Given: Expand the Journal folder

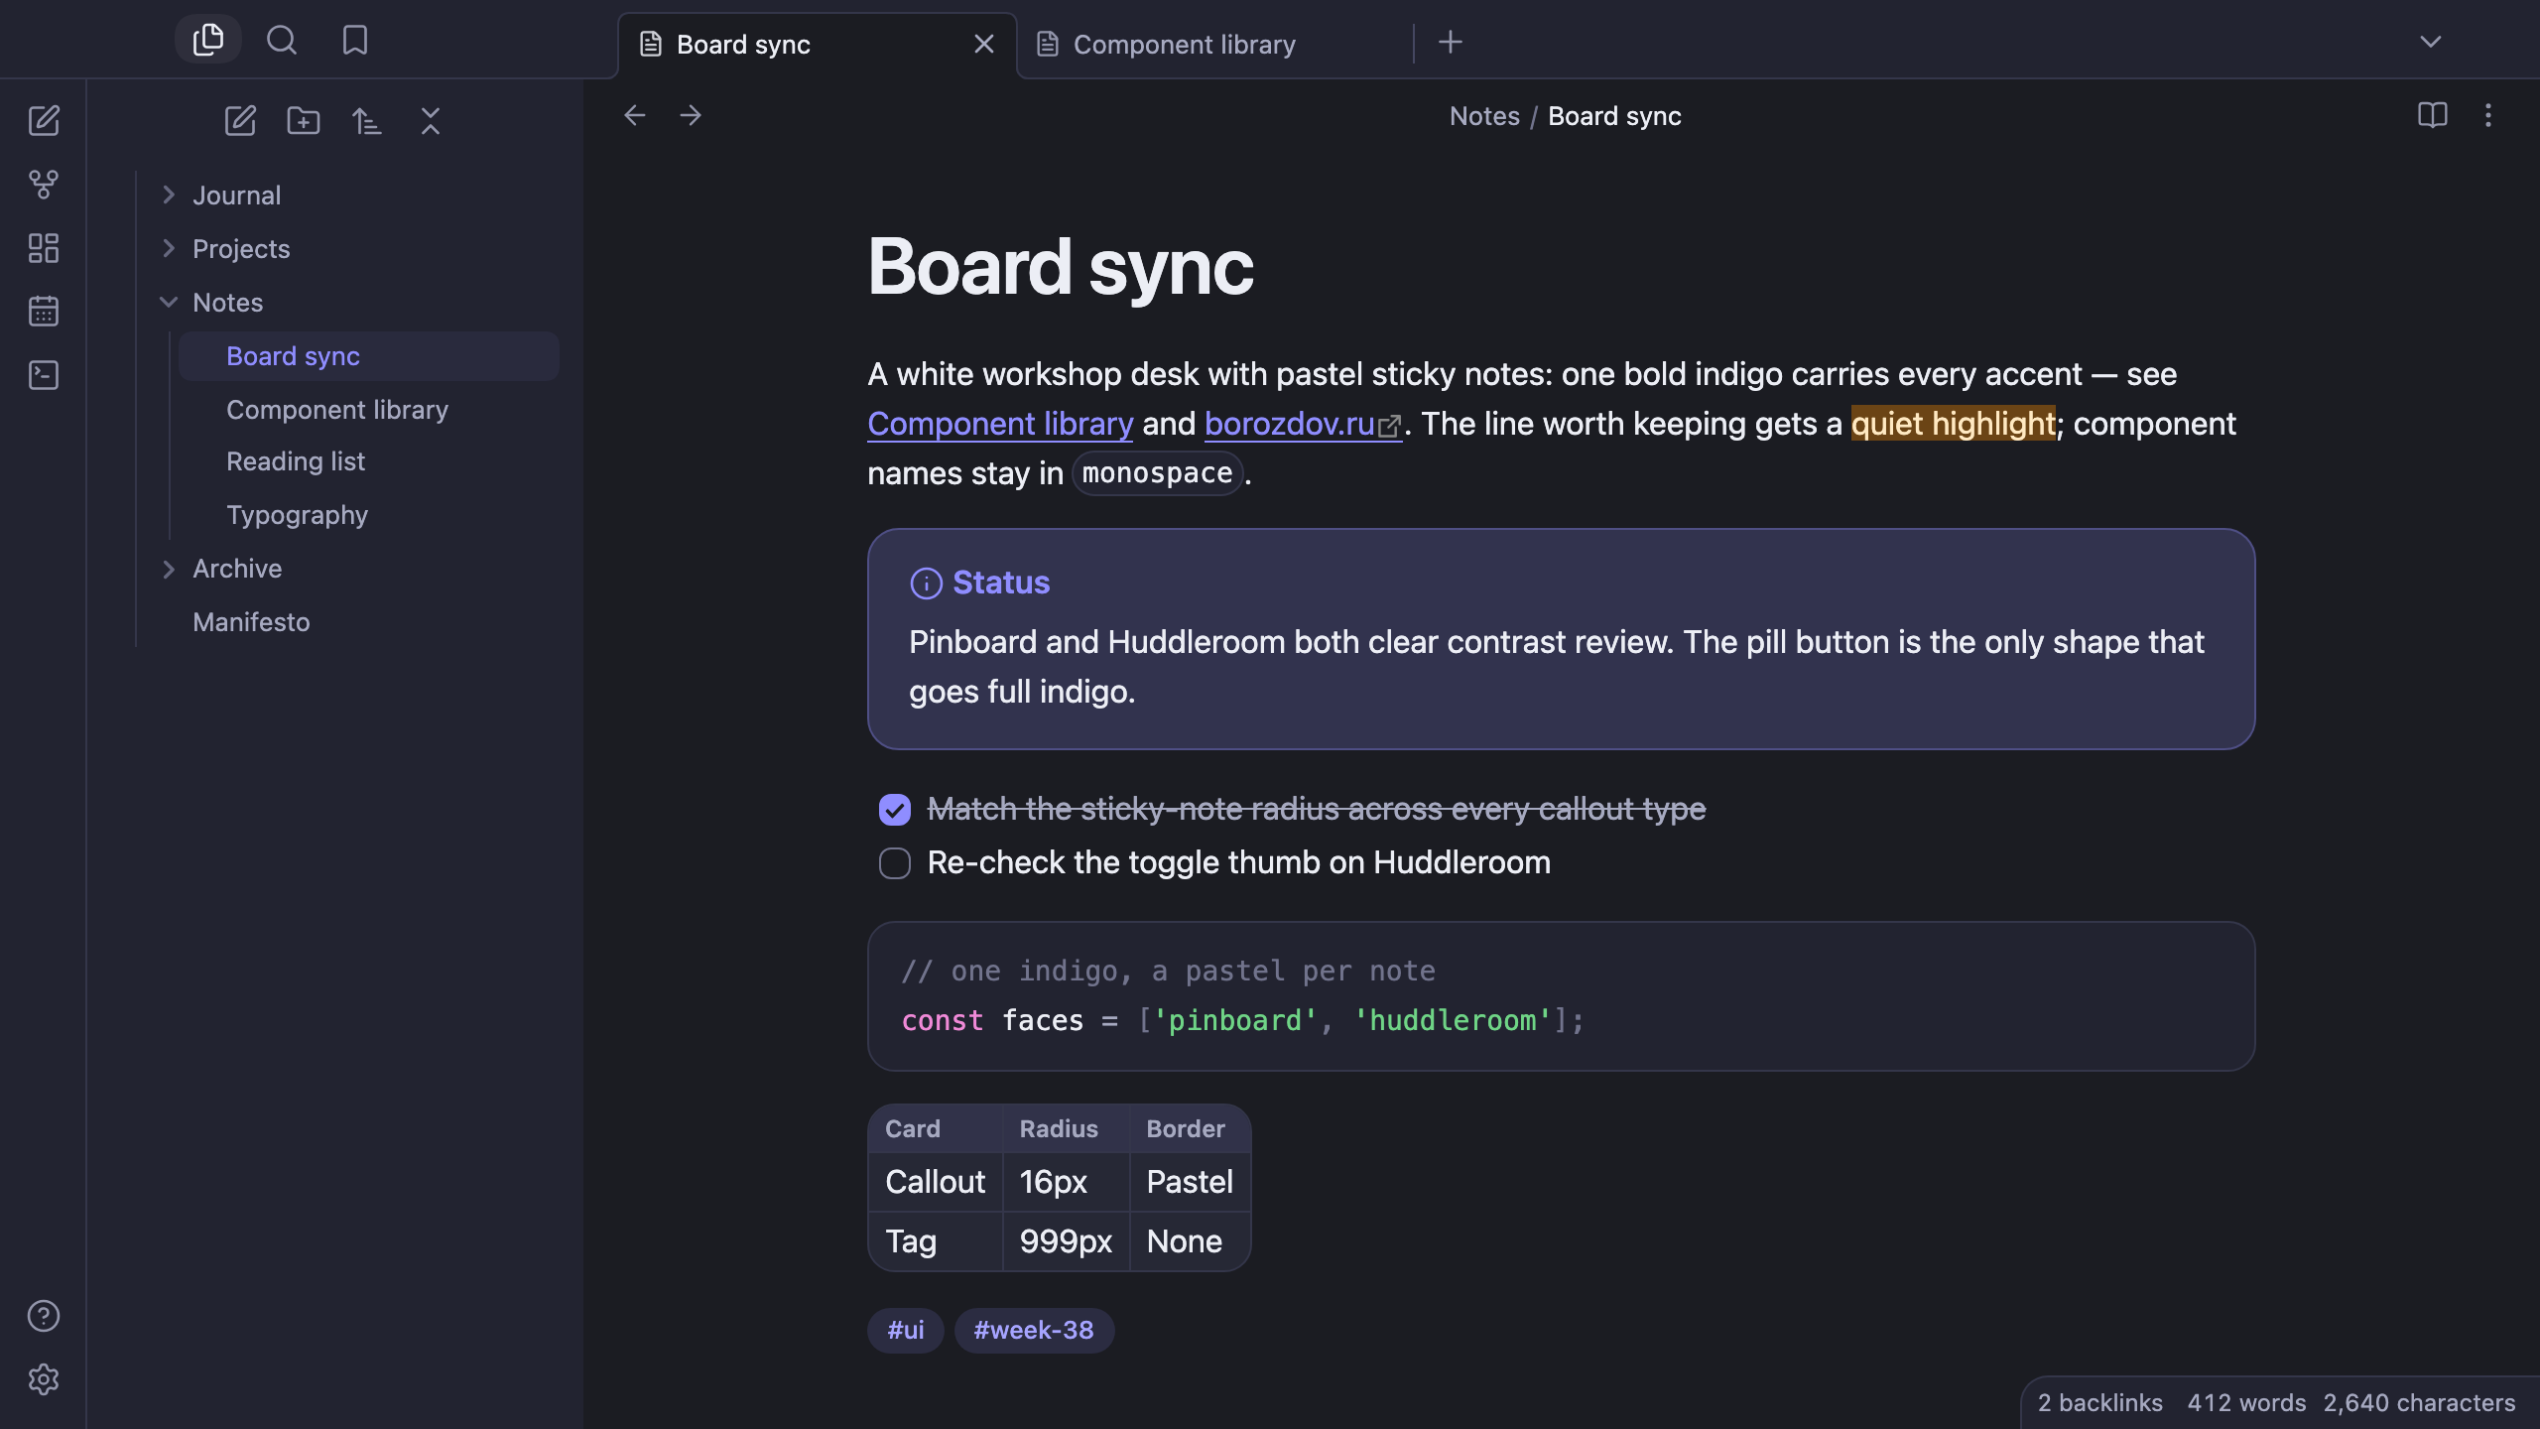Looking at the screenshot, I should (x=169, y=195).
